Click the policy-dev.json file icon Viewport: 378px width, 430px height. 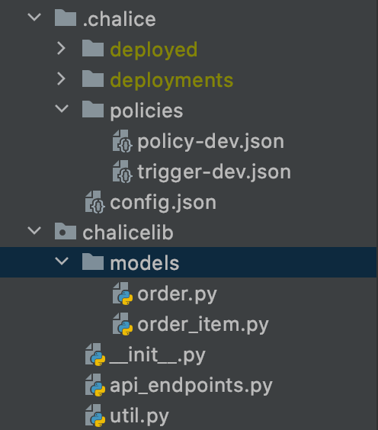123,141
